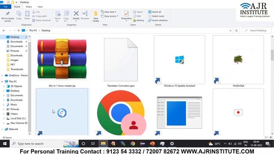
Task: Open the File ribbon tab
Action: 6,7
